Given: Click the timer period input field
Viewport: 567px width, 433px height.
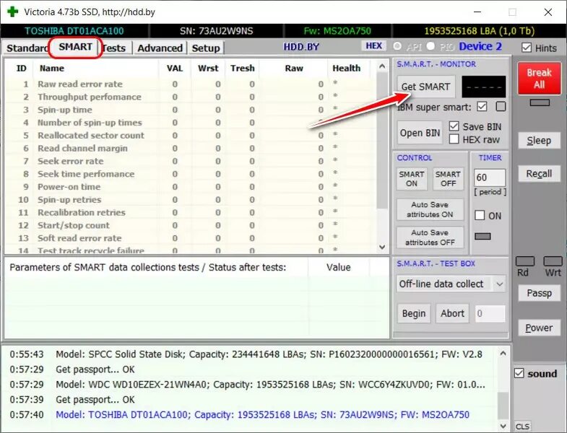Looking at the screenshot, I should point(490,178).
